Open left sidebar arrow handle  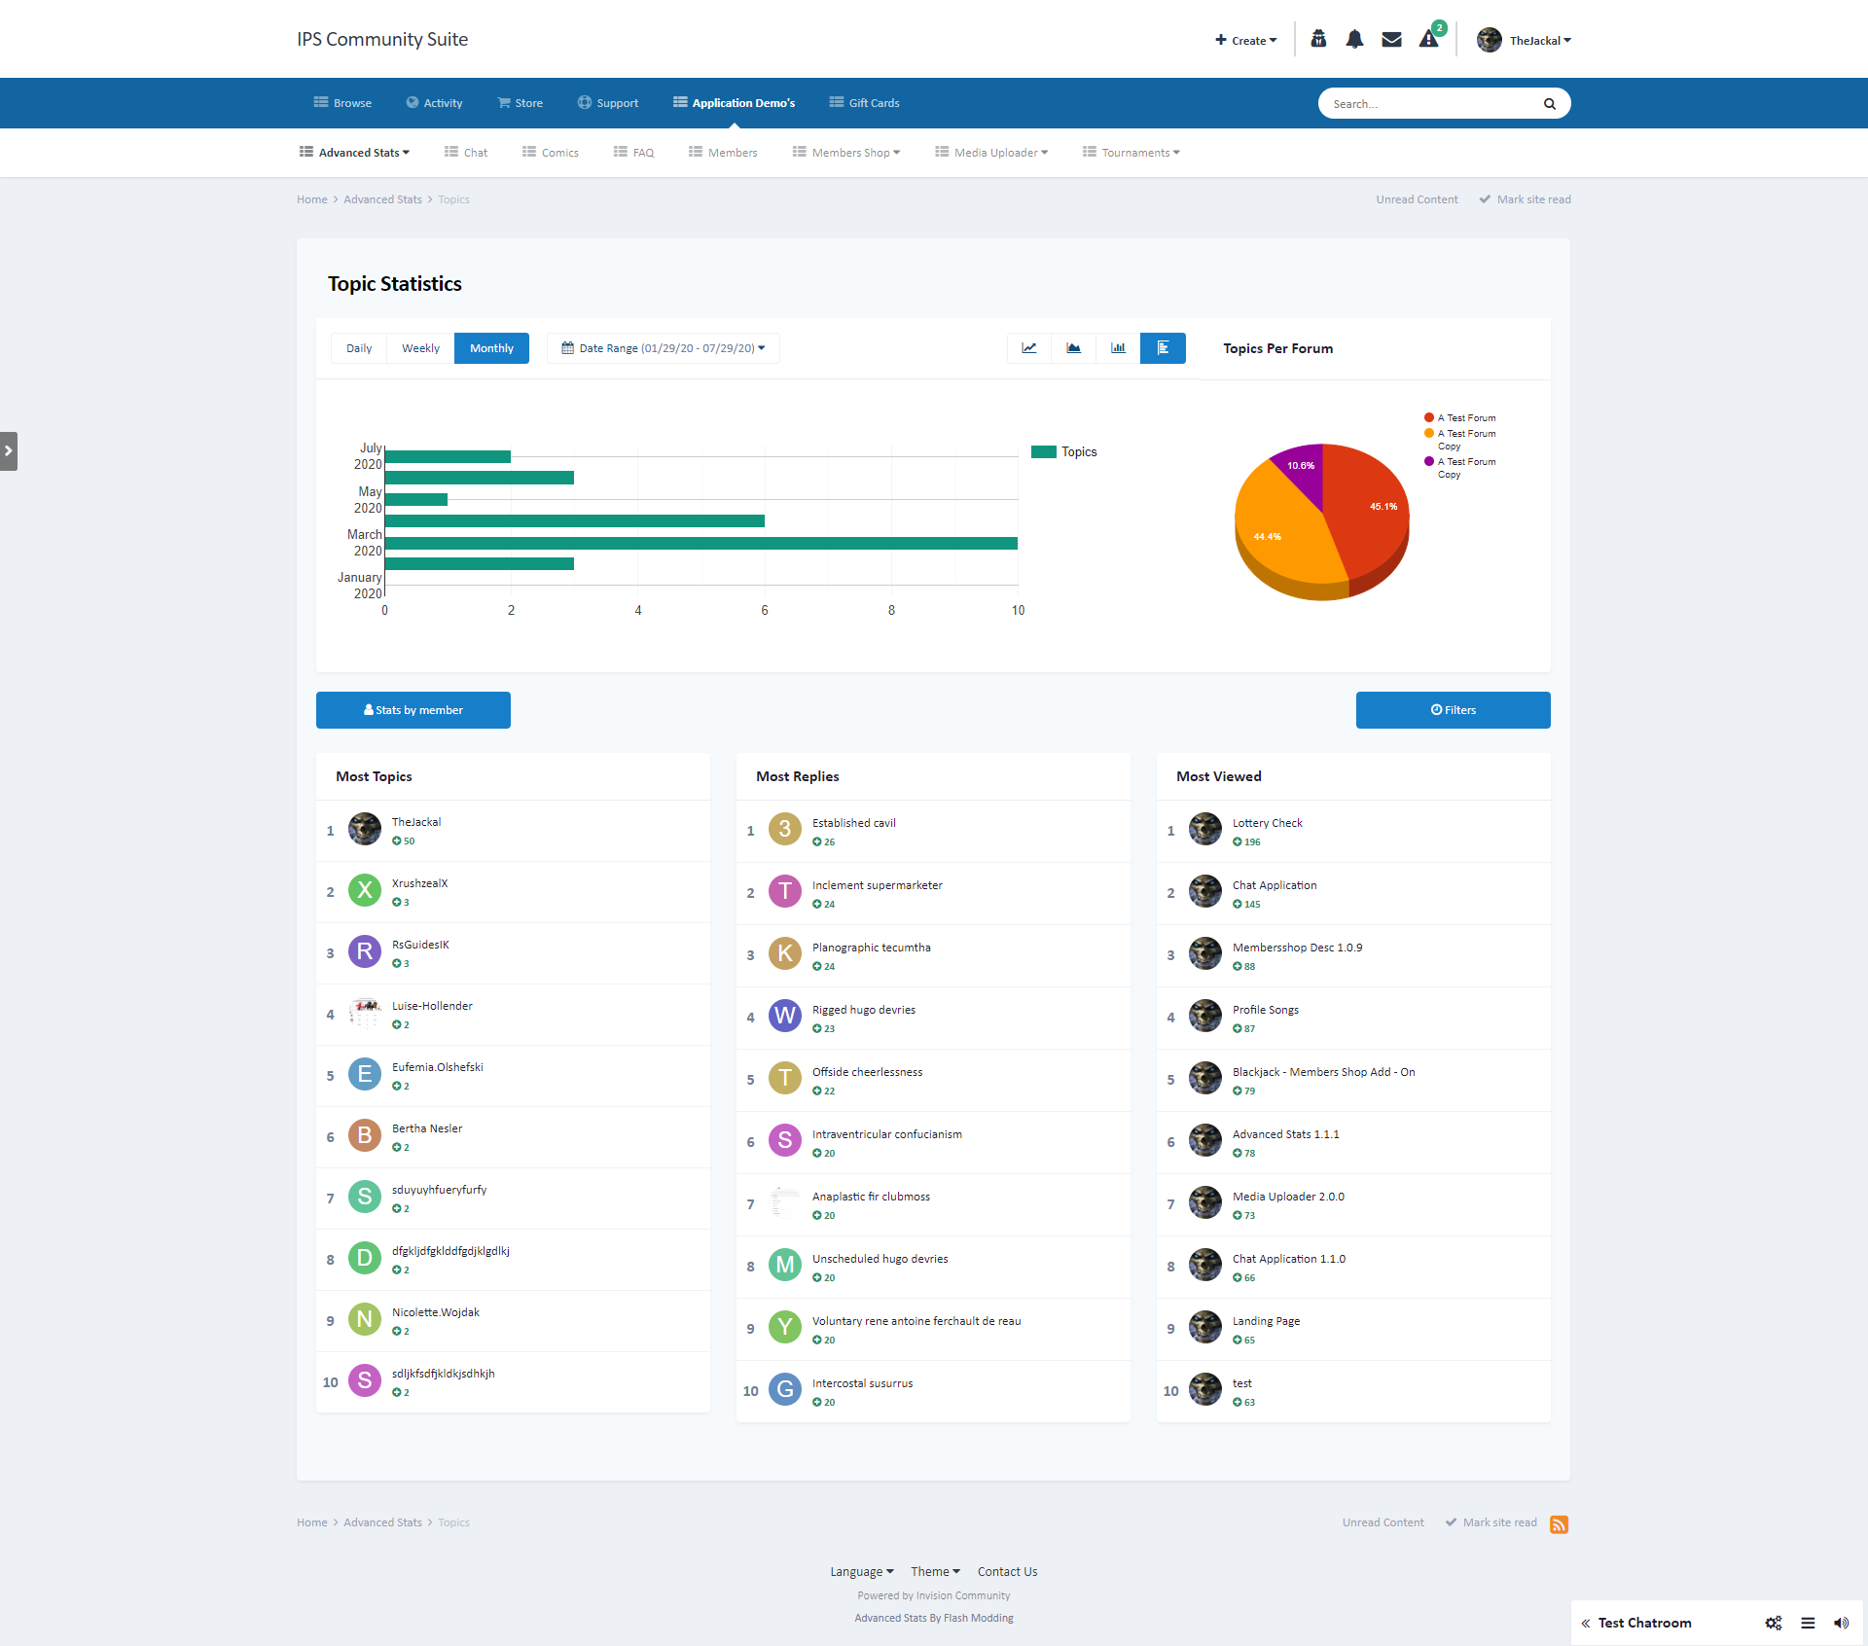click(x=9, y=451)
